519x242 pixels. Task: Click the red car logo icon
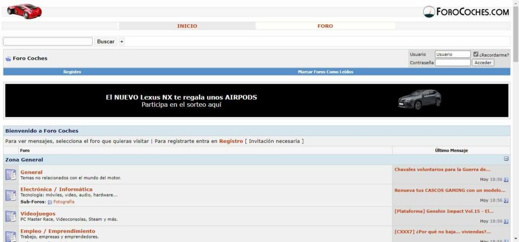24,11
